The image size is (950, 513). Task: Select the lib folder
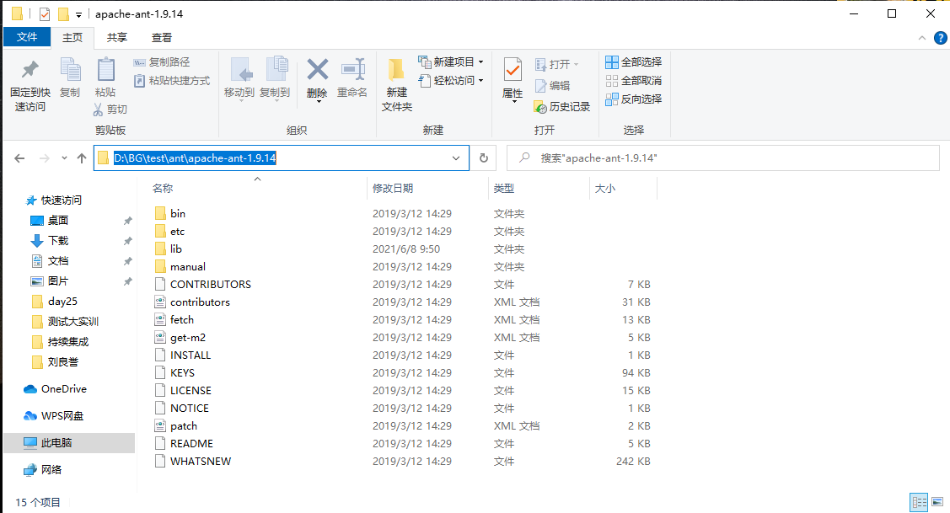click(x=169, y=249)
